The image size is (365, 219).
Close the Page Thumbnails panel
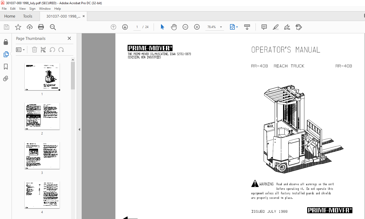69,38
